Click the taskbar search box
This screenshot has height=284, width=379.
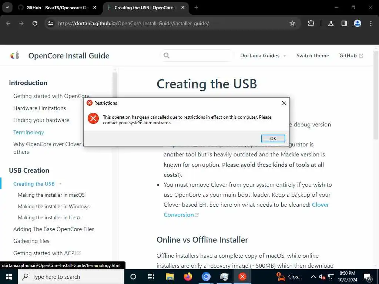[x=71, y=277]
